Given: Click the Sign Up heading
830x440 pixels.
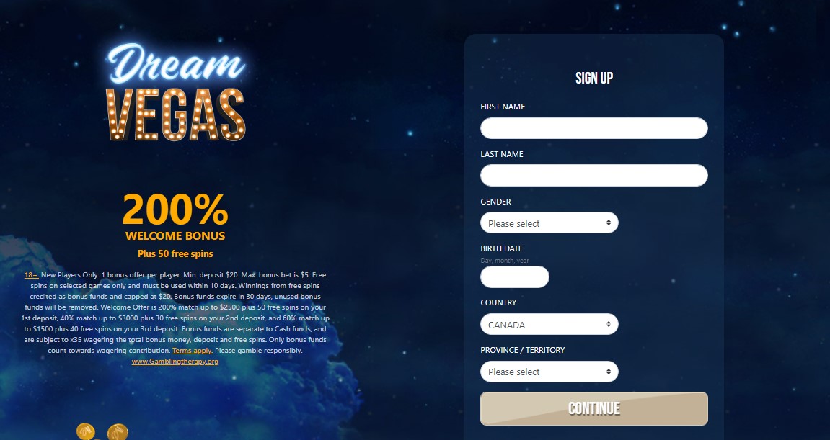Looking at the screenshot, I should [x=594, y=78].
